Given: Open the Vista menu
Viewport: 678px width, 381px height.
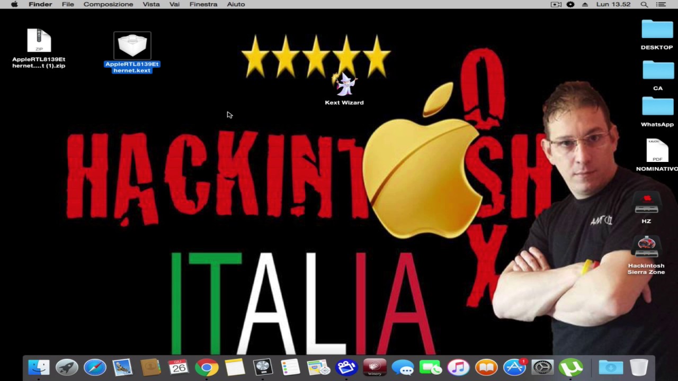Looking at the screenshot, I should tap(151, 4).
